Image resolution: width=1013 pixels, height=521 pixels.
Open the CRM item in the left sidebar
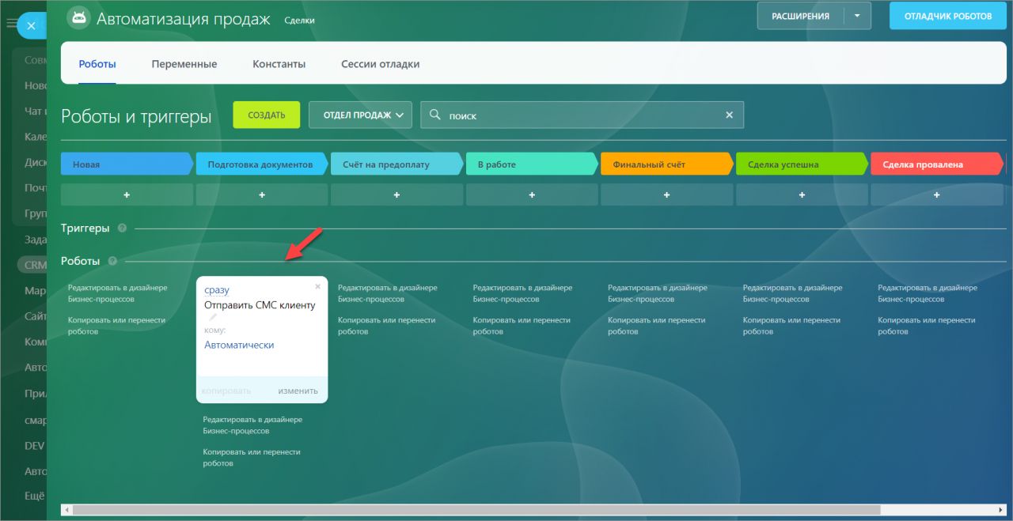[x=34, y=266]
